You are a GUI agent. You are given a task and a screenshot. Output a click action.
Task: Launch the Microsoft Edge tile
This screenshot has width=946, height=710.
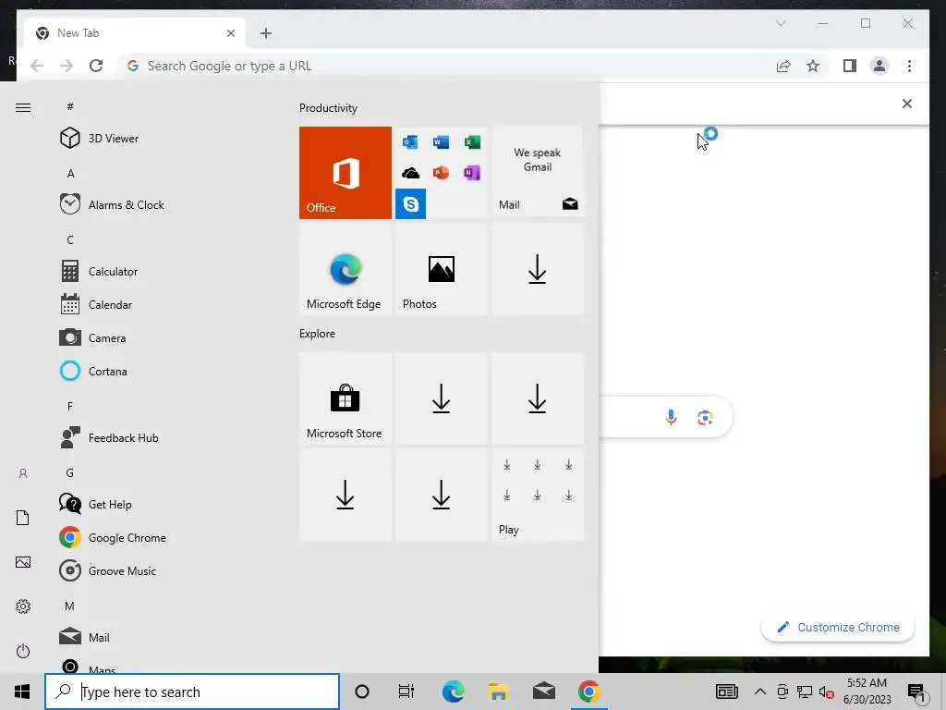point(346,269)
